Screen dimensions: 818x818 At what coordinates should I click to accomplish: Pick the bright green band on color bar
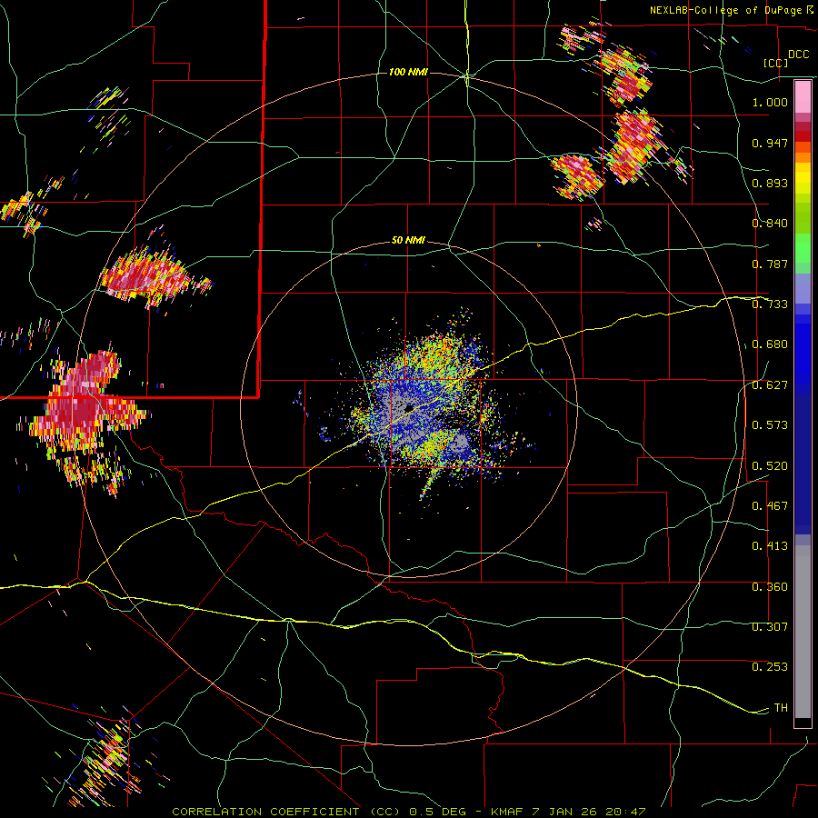pyautogui.click(x=803, y=248)
